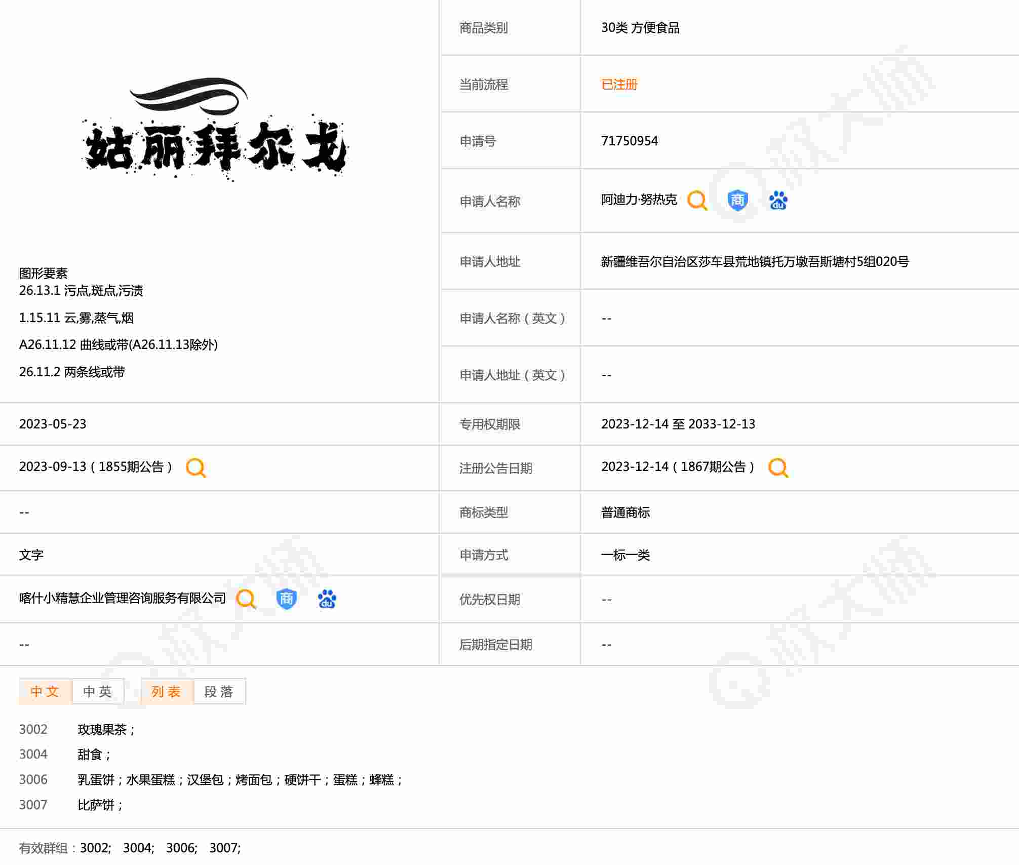
Task: Click the 姑丽拜尔龙 trademark image
Action: 215,130
